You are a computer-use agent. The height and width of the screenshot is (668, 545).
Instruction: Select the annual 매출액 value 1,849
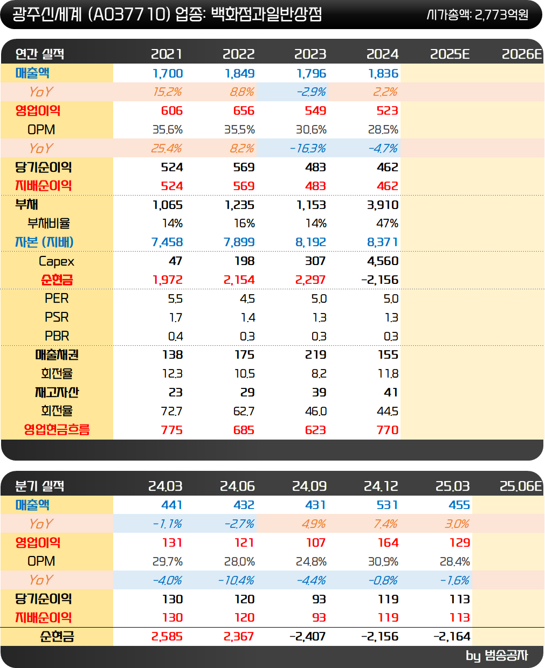[239, 73]
